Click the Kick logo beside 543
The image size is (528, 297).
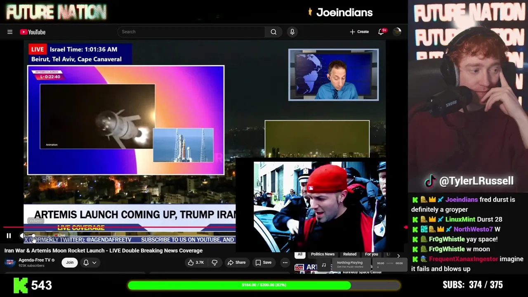click(20, 285)
